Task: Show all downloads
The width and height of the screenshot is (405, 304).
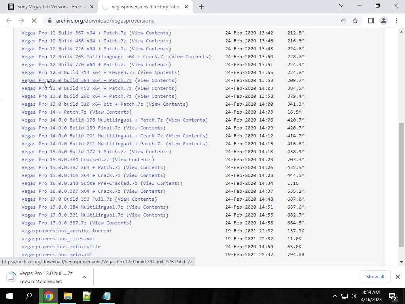Action: coord(375,277)
